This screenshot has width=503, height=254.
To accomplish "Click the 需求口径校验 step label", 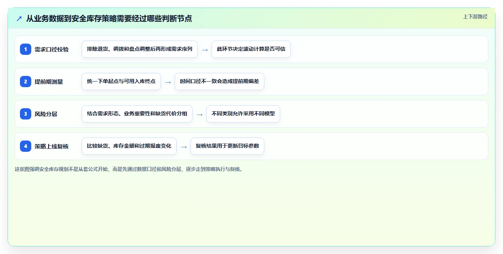I will [x=52, y=49].
